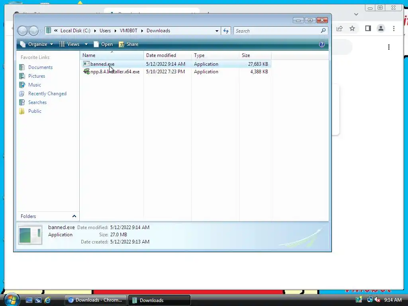Open Pictures favorite link
This screenshot has height=306, width=408.
(37, 76)
